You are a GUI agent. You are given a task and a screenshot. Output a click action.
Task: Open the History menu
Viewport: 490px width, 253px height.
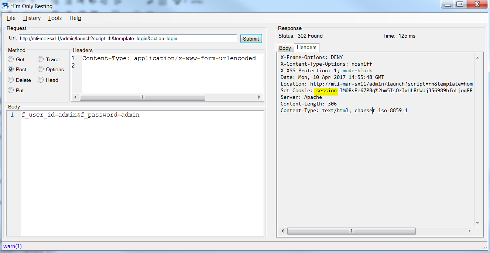point(32,18)
